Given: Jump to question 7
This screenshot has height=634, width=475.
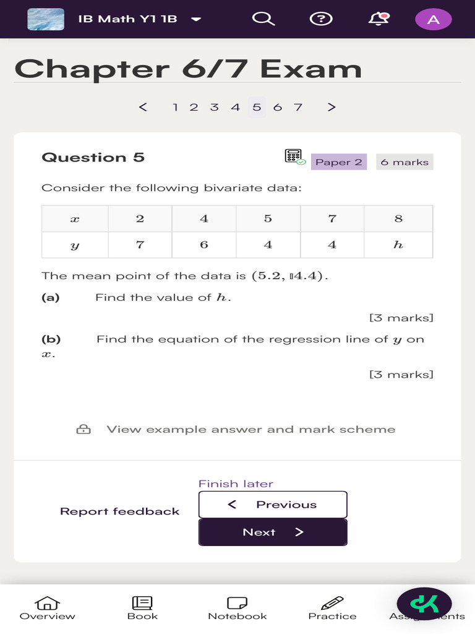Looking at the screenshot, I should (x=298, y=107).
